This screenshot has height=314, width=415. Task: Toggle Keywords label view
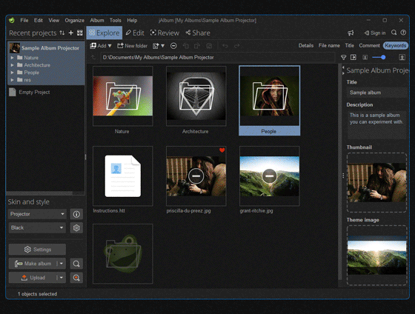[x=396, y=45]
